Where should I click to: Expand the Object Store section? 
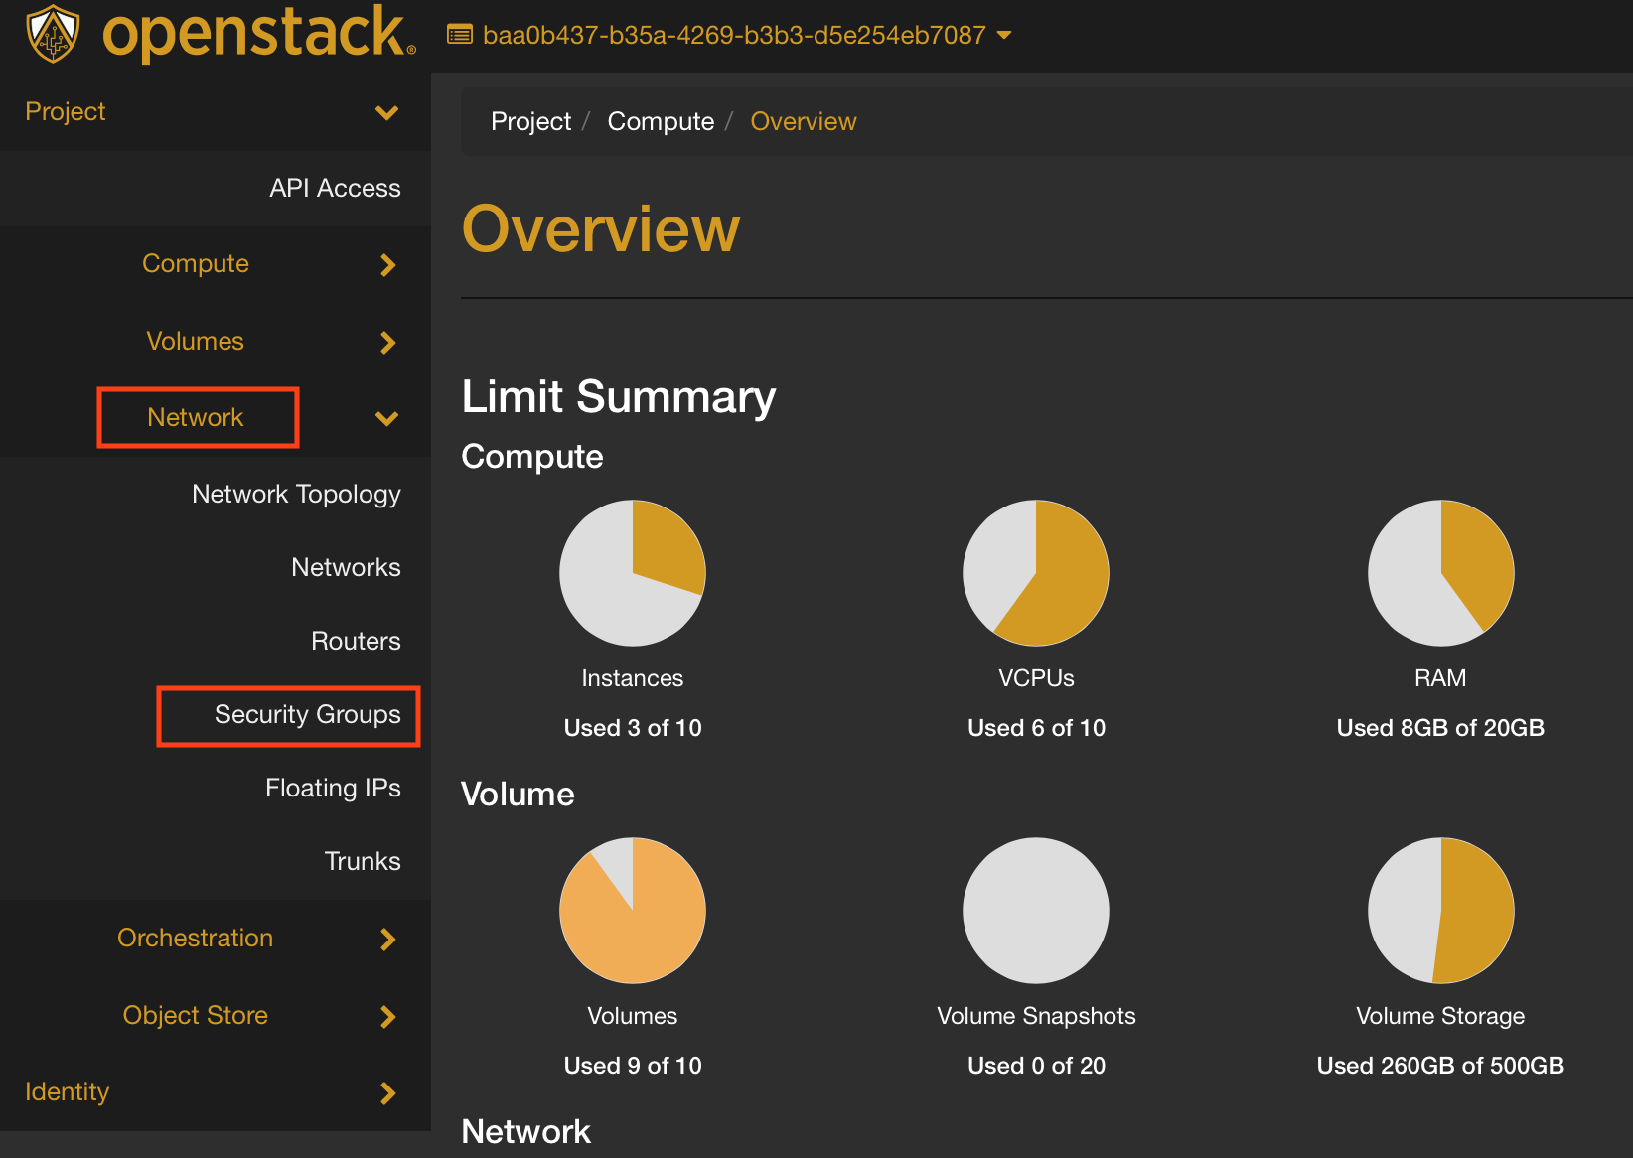(x=195, y=1015)
